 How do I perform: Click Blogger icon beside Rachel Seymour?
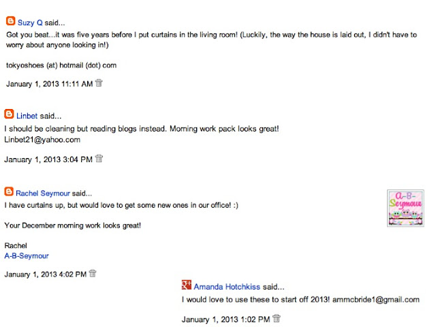9,191
